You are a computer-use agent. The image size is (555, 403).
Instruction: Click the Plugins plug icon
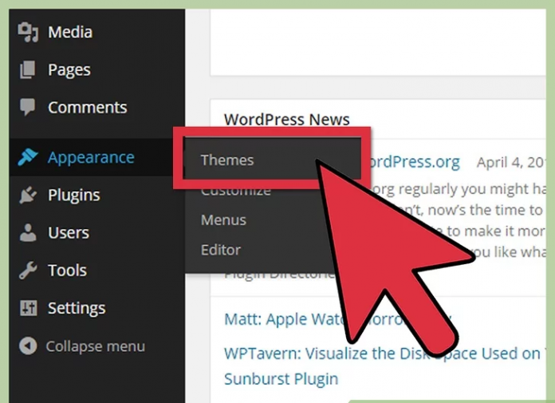[28, 196]
